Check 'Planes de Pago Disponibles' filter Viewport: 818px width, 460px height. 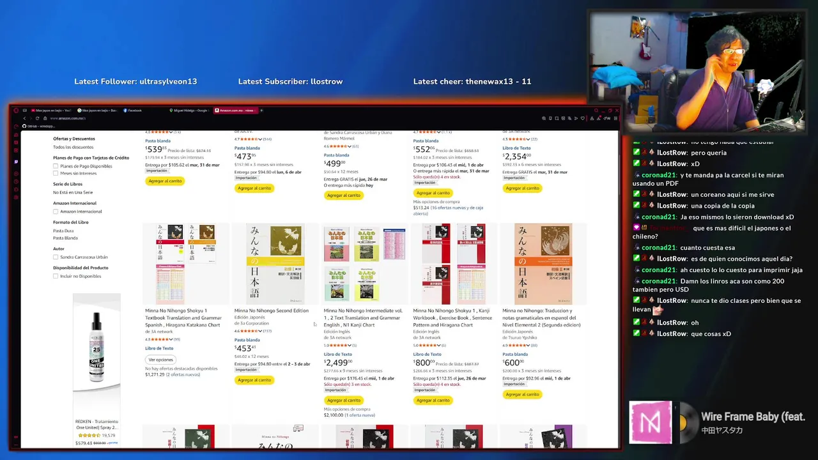coord(56,166)
